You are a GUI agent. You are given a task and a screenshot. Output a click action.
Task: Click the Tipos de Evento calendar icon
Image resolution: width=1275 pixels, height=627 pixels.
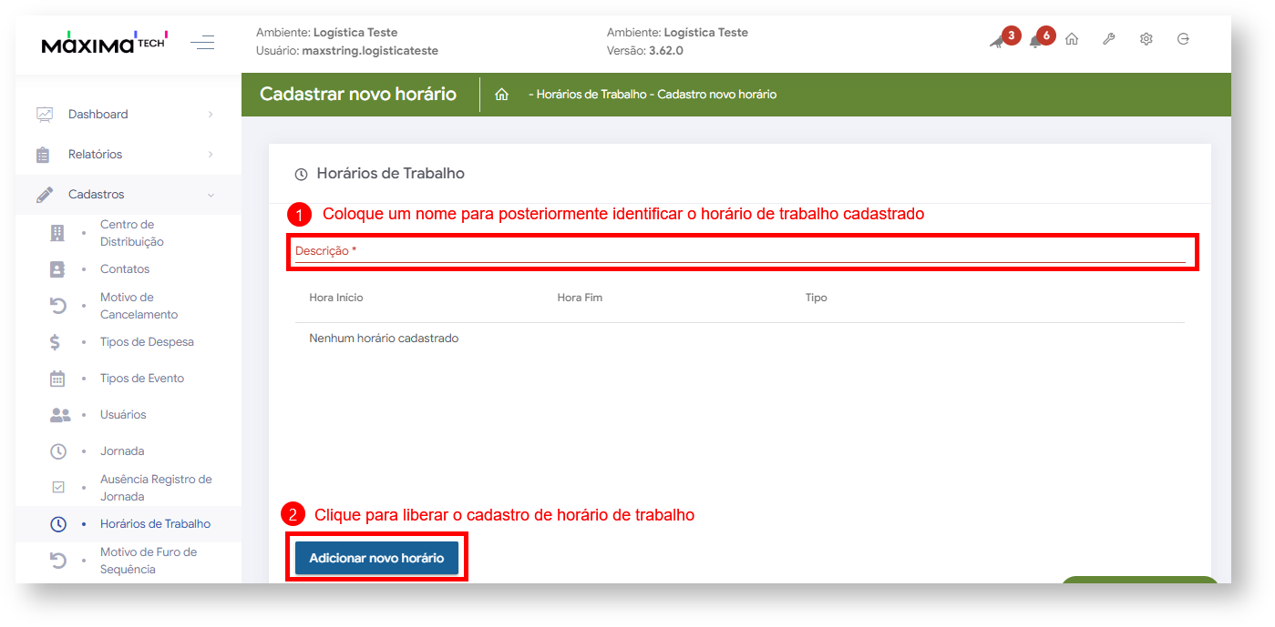(57, 379)
